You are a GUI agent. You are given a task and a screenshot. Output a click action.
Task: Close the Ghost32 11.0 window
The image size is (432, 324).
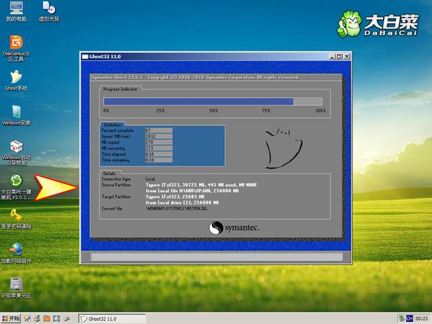347,57
